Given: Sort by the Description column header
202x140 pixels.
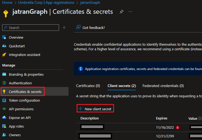Looking at the screenshot, I should 90,118.
